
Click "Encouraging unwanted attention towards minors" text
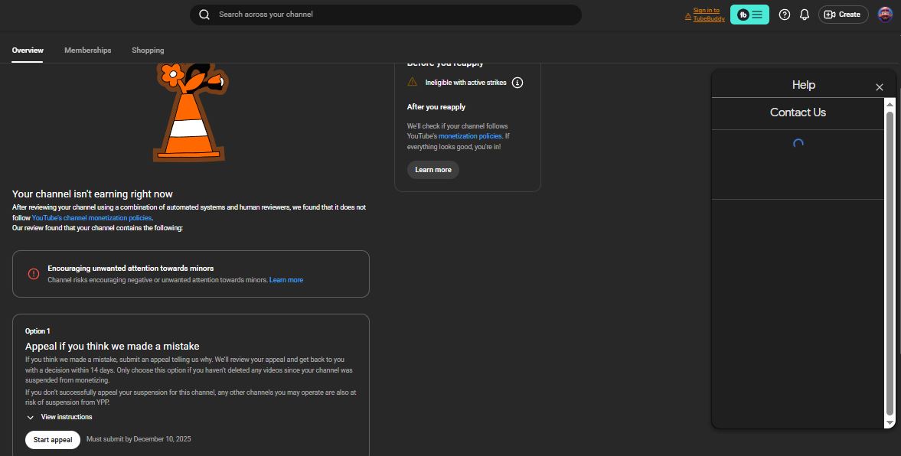(130, 269)
